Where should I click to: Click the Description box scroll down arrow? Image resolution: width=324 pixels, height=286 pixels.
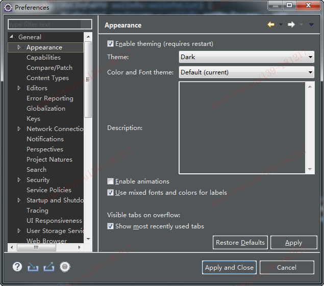pos(310,169)
